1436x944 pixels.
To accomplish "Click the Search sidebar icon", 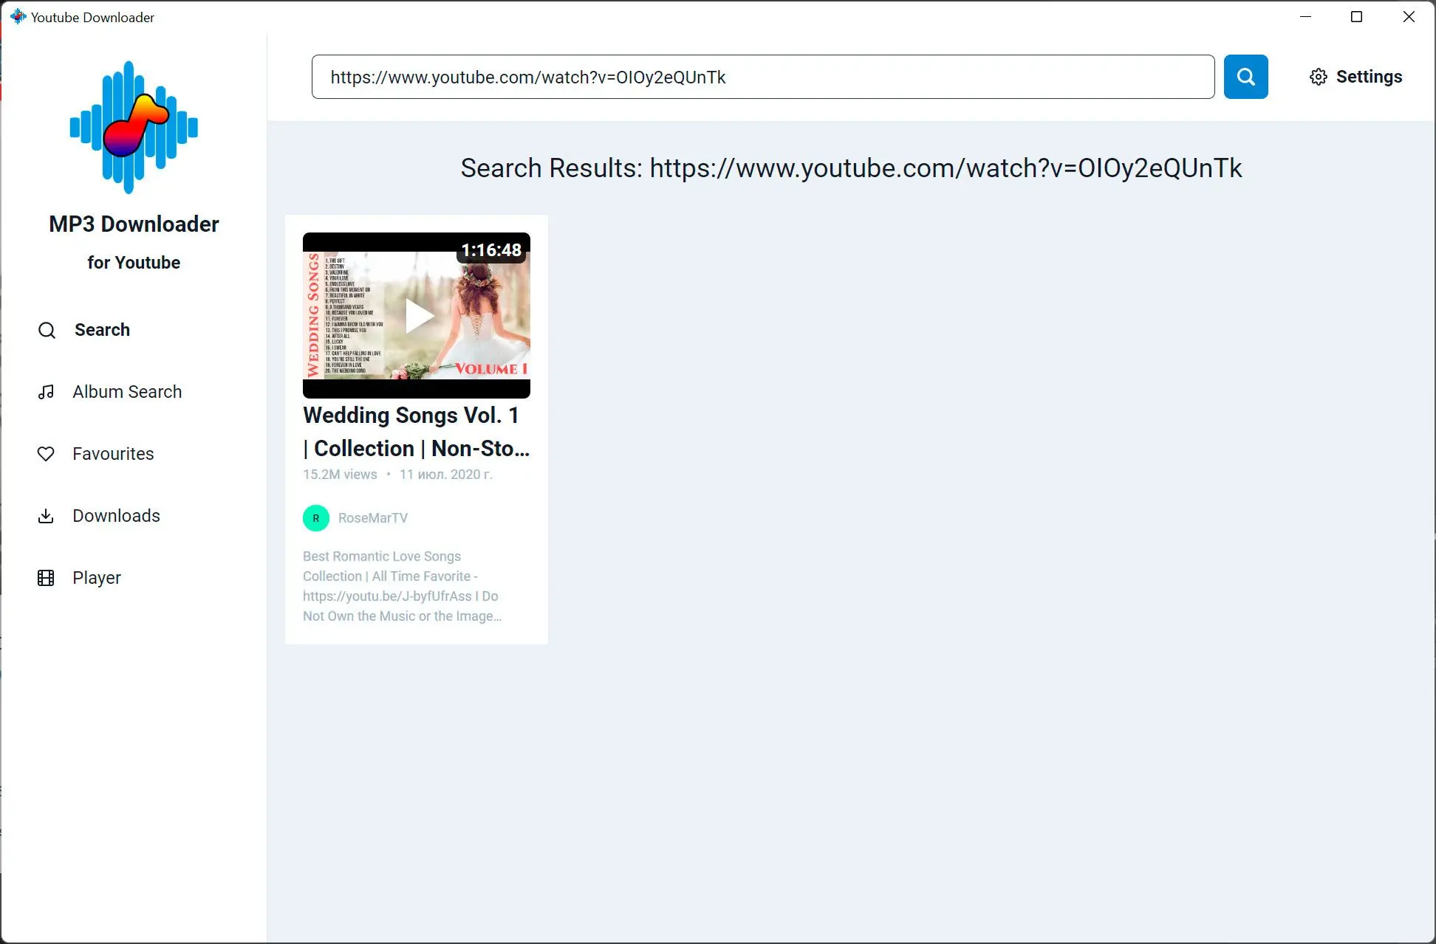I will pyautogui.click(x=45, y=330).
